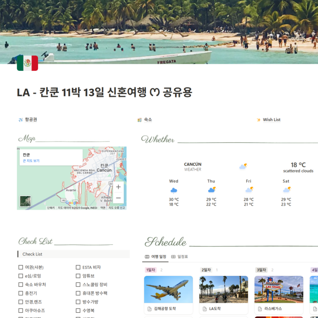Click the Wed weather cloud icon
The height and width of the screenshot is (318, 318).
[174, 190]
